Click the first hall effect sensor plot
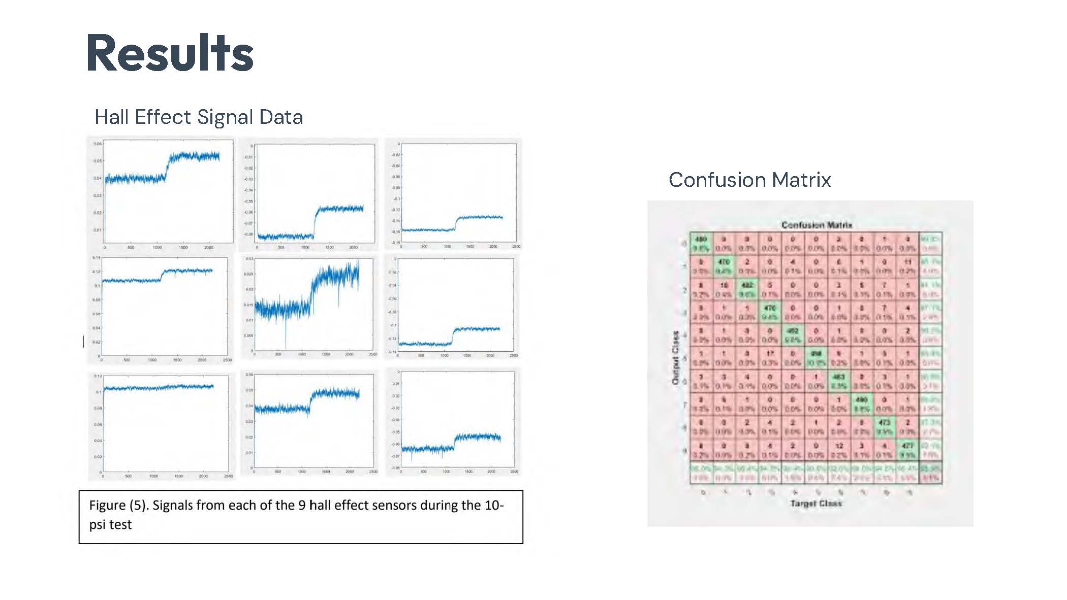1067x600 pixels. point(162,193)
